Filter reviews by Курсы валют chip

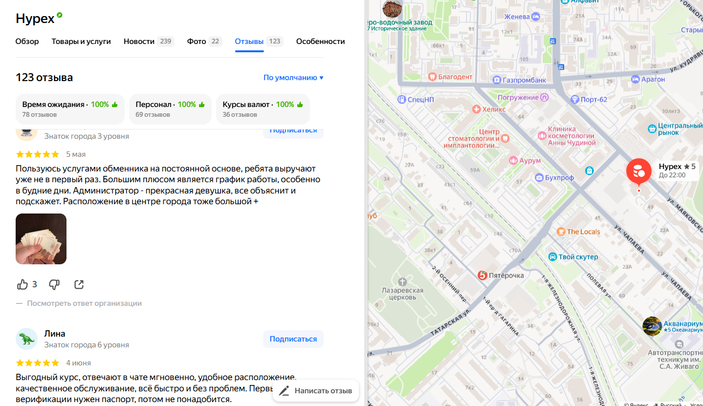coord(263,109)
